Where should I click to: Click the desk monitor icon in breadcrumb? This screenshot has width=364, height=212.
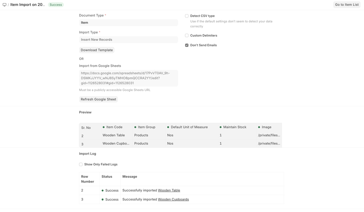coord(5,5)
